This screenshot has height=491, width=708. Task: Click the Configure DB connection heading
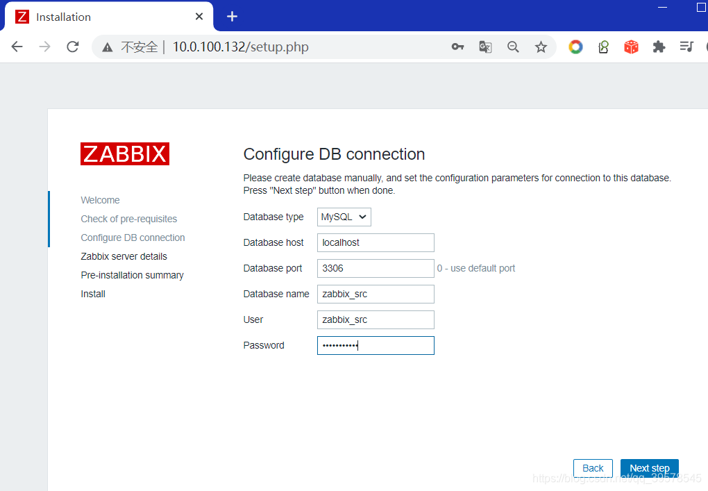tap(334, 154)
